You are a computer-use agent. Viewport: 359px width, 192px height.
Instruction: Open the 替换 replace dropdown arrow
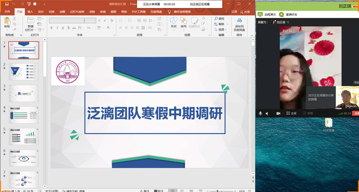pos(227,24)
